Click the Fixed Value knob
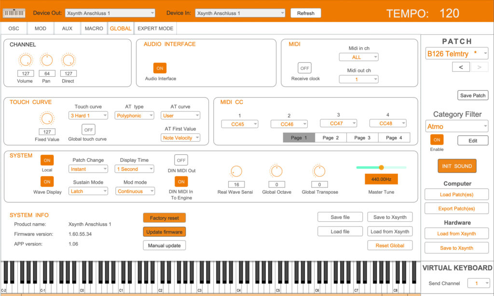 tap(47, 119)
